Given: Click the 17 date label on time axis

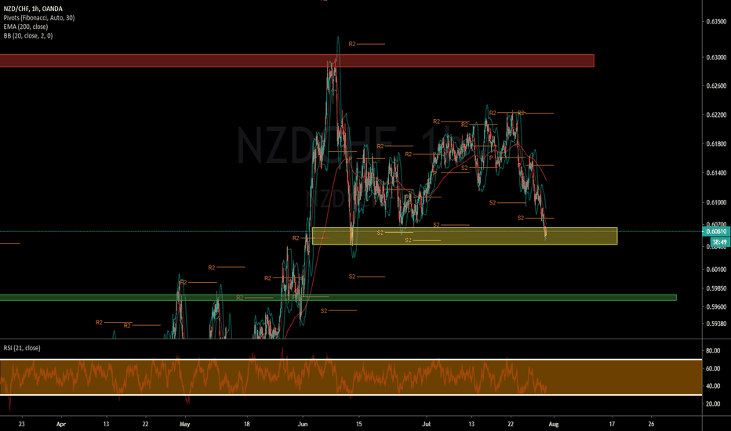Looking at the screenshot, I should click(612, 424).
